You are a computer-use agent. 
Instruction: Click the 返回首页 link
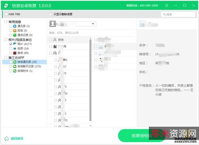point(17,139)
